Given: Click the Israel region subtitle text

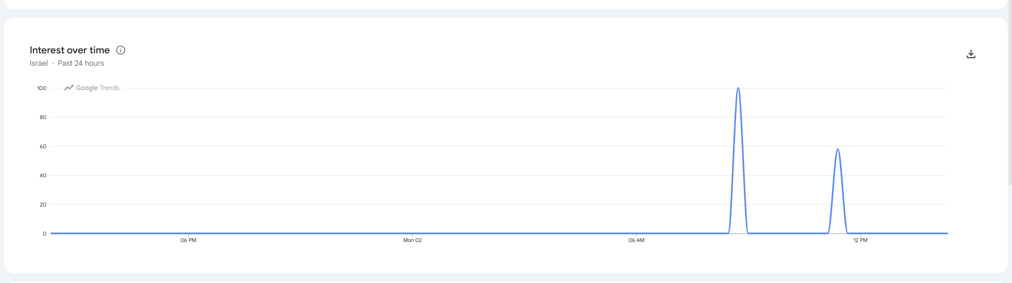Looking at the screenshot, I should pyautogui.click(x=39, y=63).
